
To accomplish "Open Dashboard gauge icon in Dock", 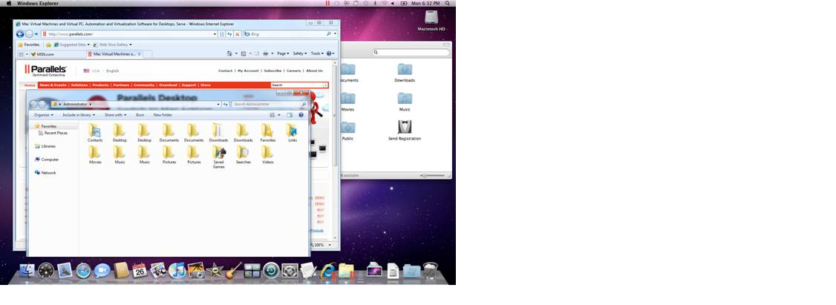I will point(46,271).
